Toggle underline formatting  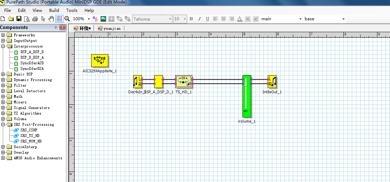tap(207, 19)
